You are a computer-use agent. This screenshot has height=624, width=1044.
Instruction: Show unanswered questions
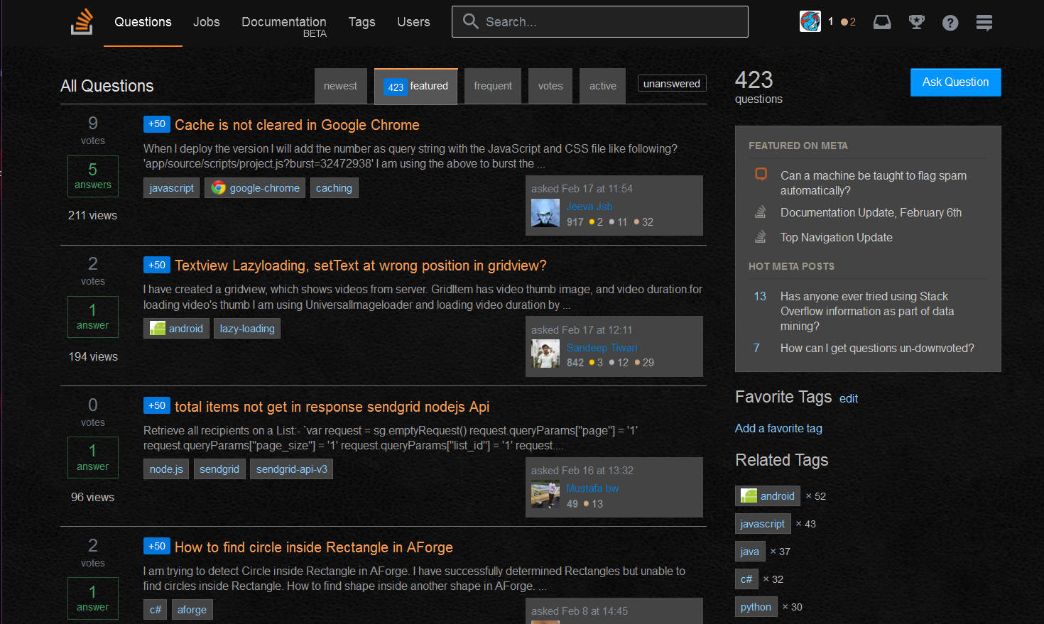(671, 83)
